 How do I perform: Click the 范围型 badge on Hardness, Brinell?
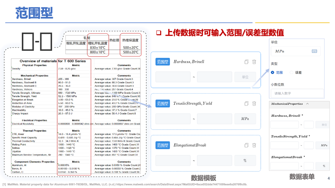pos(162,62)
